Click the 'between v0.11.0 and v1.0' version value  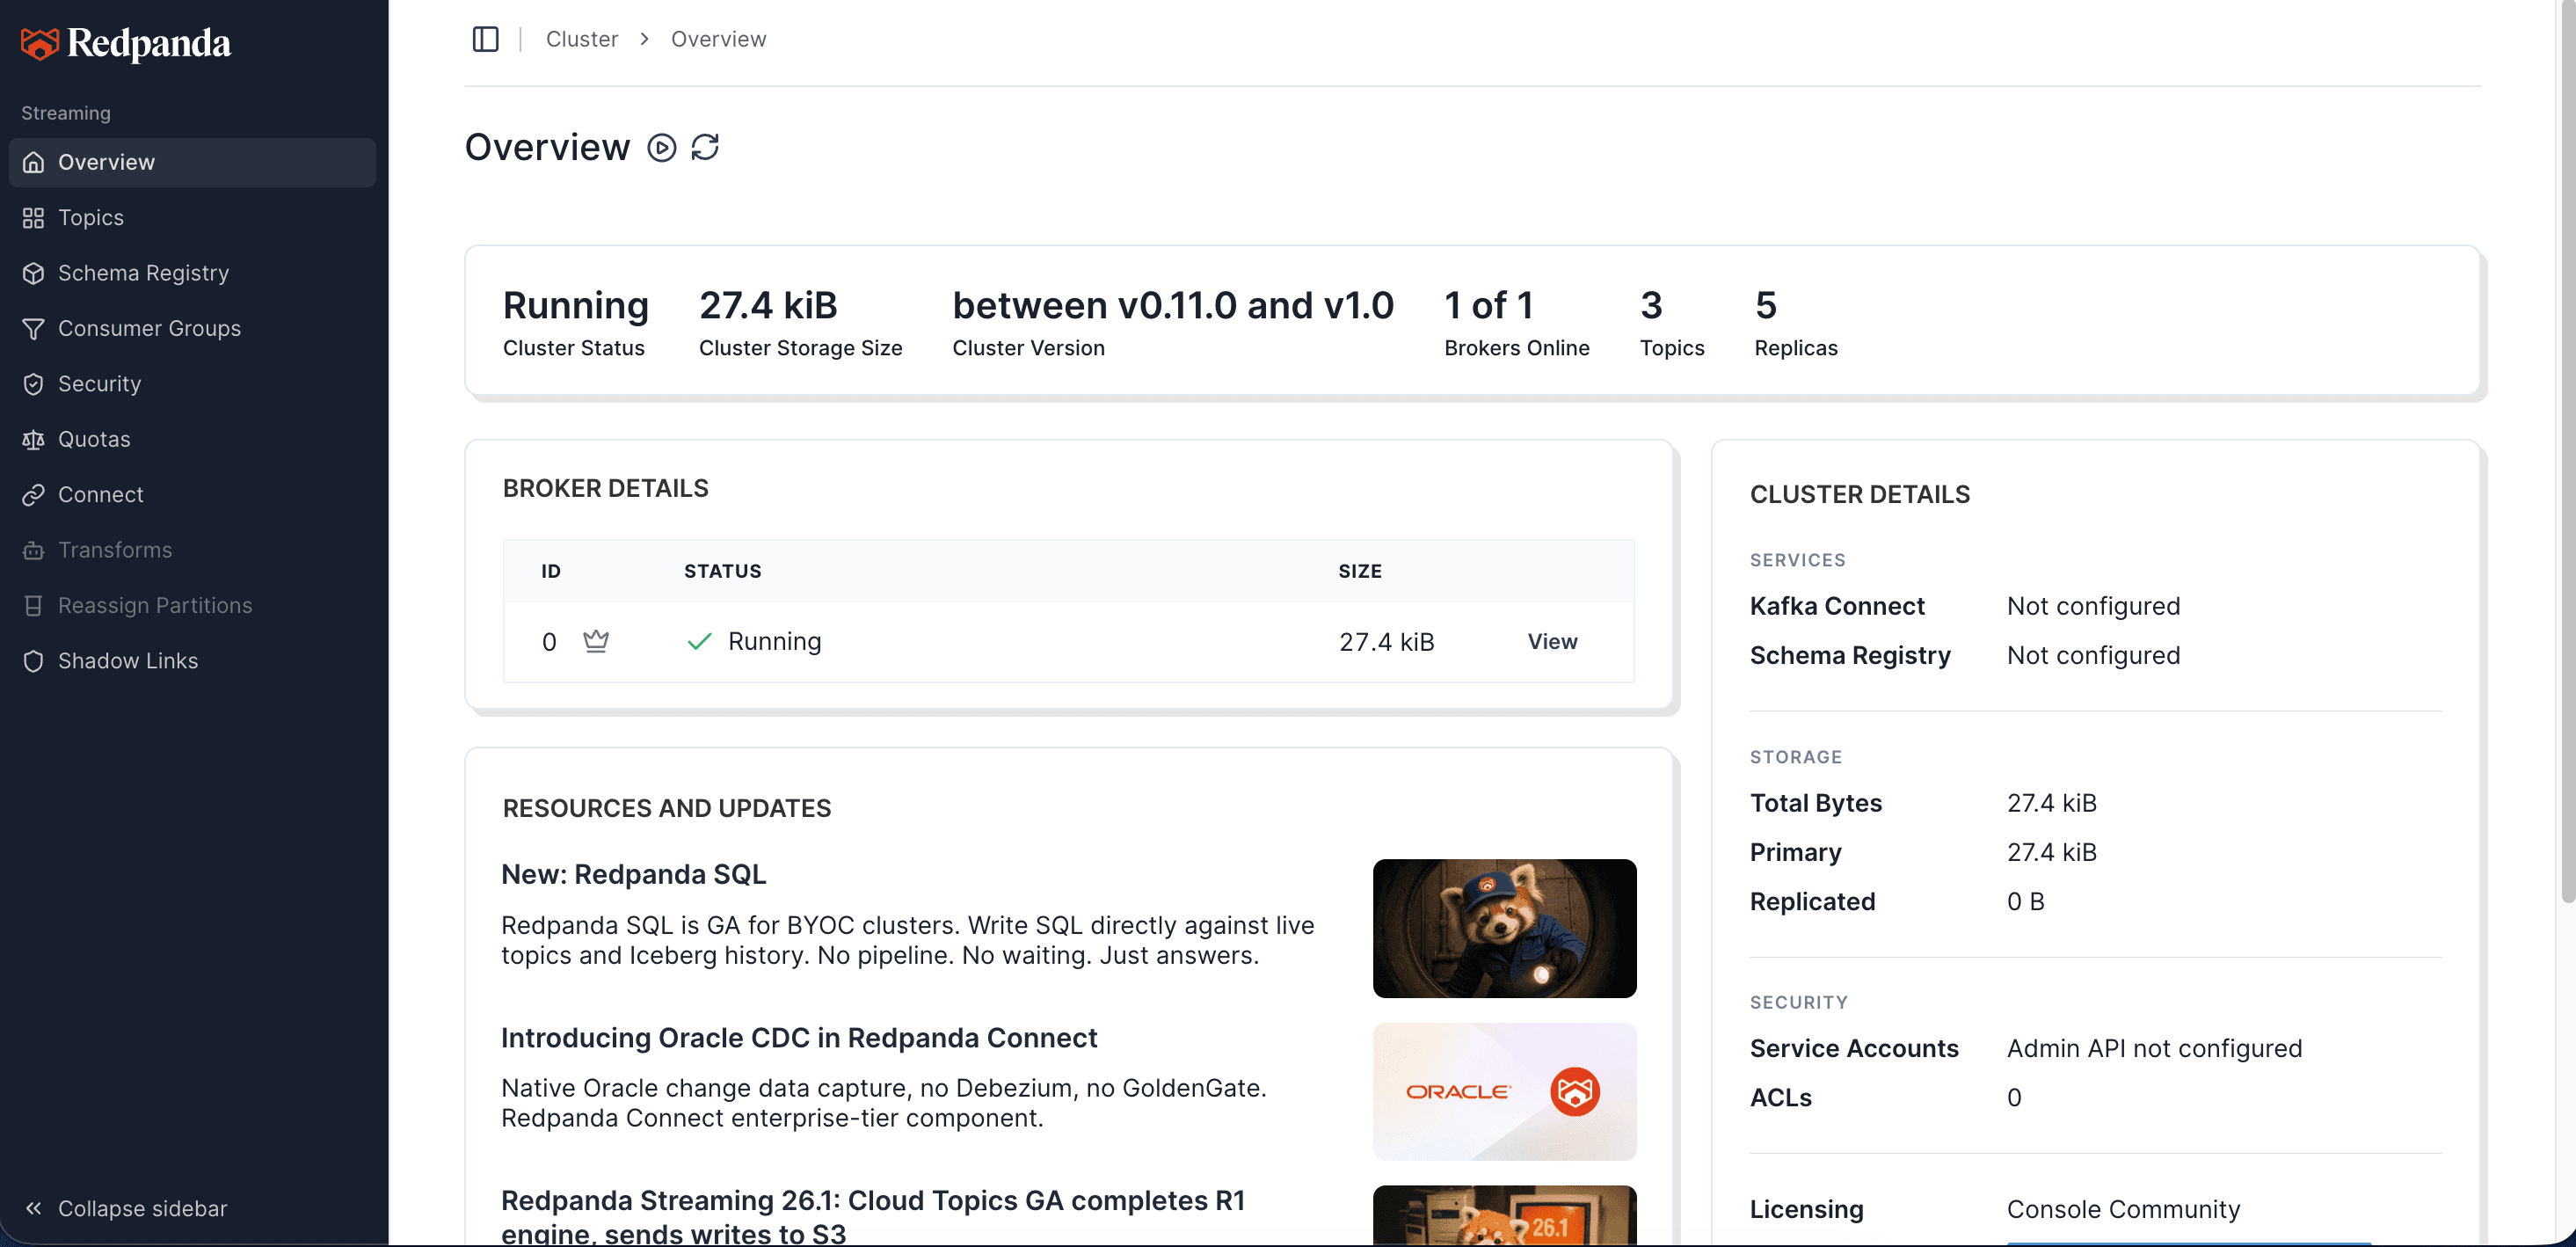[1173, 305]
